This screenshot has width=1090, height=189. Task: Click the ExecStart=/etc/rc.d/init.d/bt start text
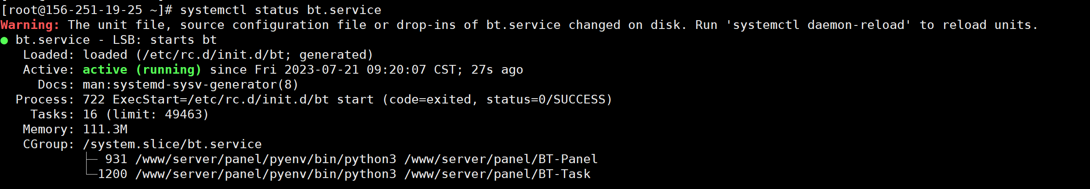coord(243,100)
